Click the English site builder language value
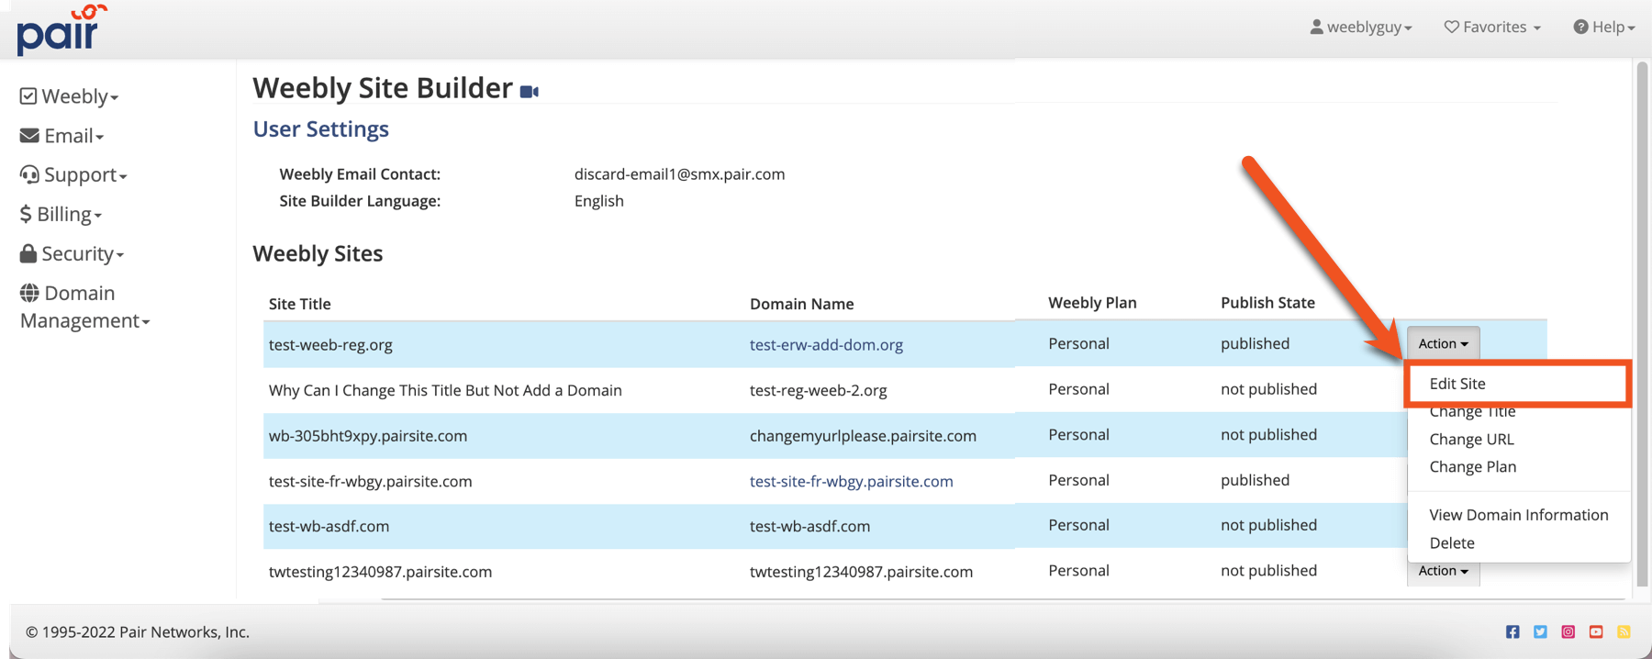This screenshot has height=659, width=1652. (598, 201)
